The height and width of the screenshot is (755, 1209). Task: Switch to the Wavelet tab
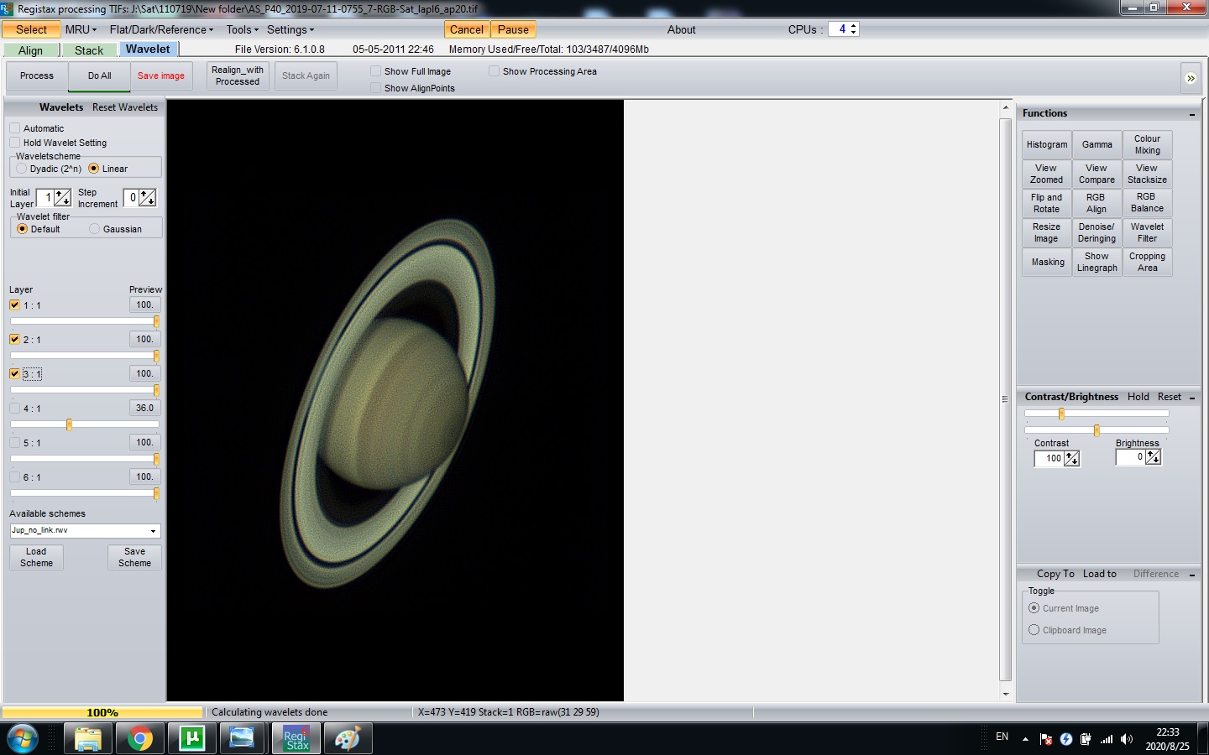pyautogui.click(x=148, y=49)
